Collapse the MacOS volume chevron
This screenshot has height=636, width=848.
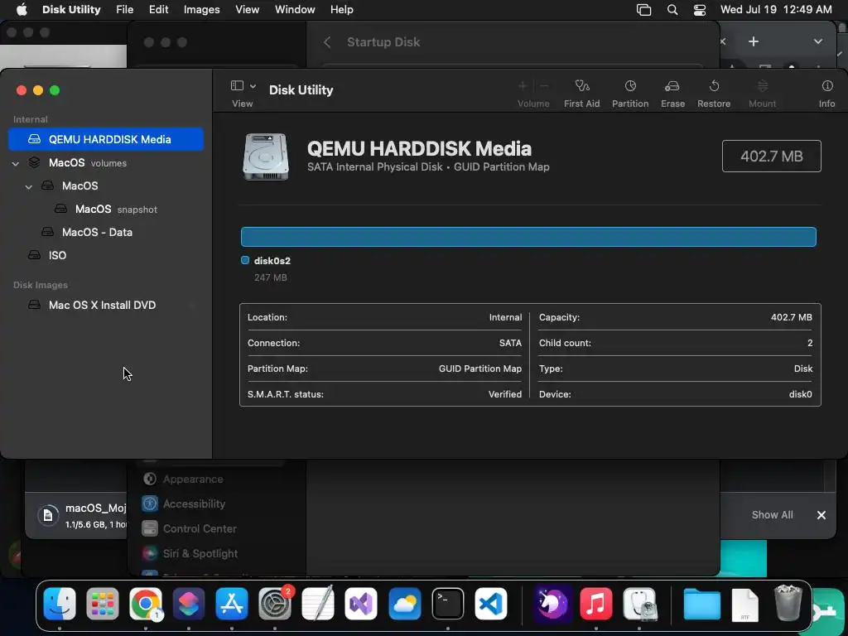pos(29,186)
